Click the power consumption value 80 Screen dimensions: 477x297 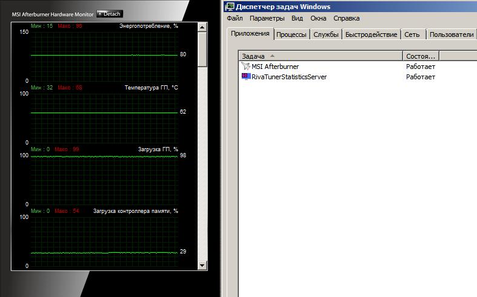click(183, 54)
